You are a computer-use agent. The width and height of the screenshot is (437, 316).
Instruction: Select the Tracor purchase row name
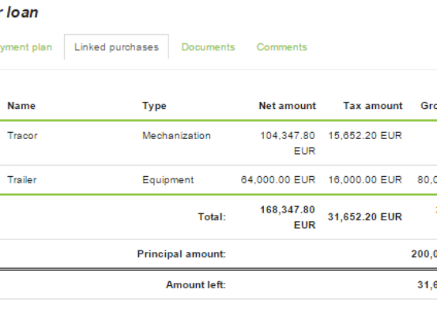22,136
